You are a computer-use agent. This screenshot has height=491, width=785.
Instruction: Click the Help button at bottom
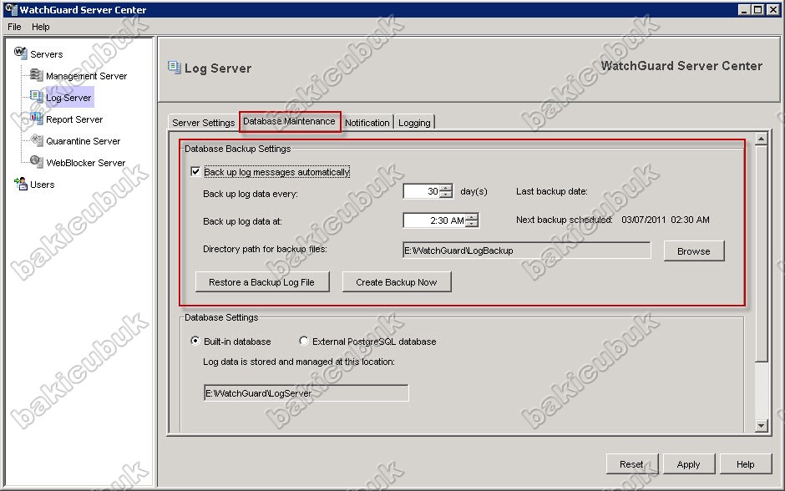746,464
